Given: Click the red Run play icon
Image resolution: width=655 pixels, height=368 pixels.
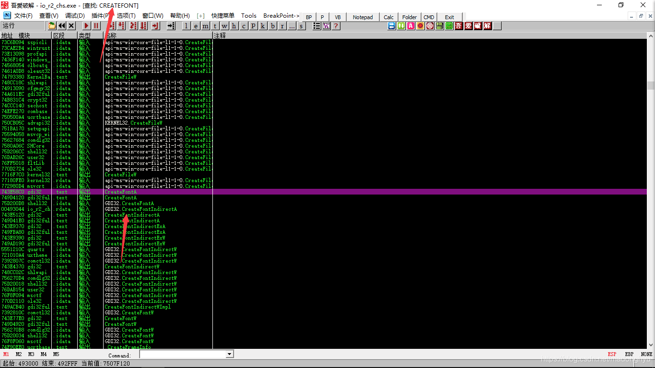Looking at the screenshot, I should [87, 26].
